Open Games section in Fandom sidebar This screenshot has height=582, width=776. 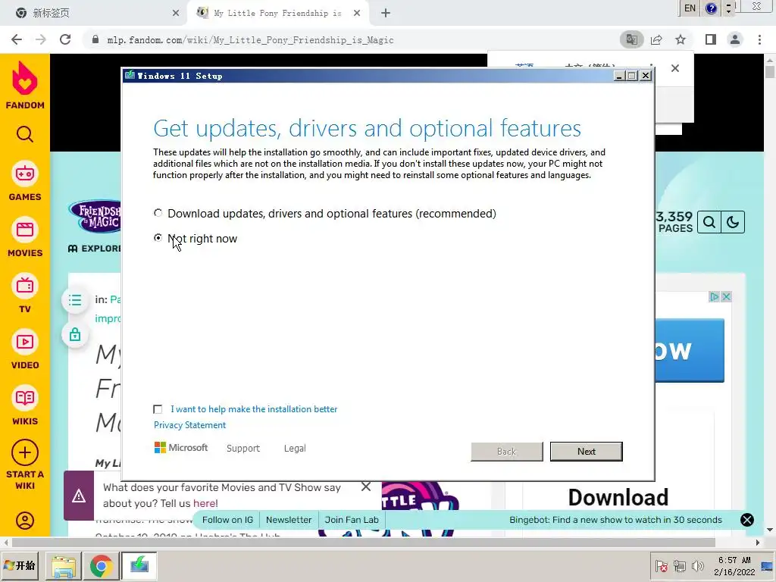25,180
